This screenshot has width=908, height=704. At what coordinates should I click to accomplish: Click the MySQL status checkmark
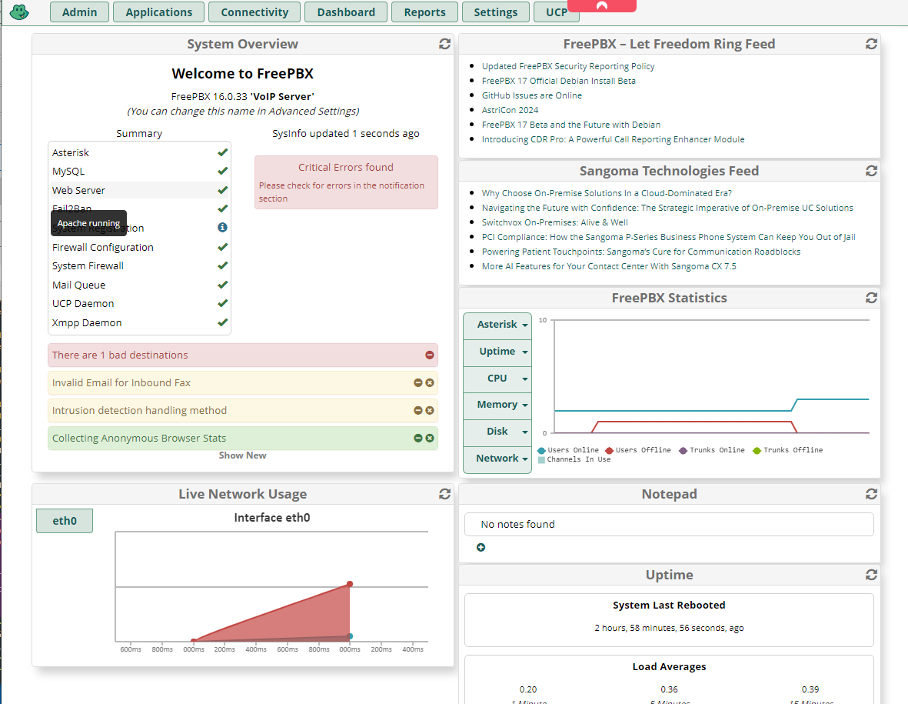pos(222,171)
